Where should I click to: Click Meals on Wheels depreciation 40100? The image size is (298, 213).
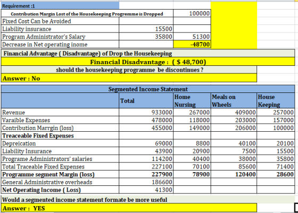(234, 143)
